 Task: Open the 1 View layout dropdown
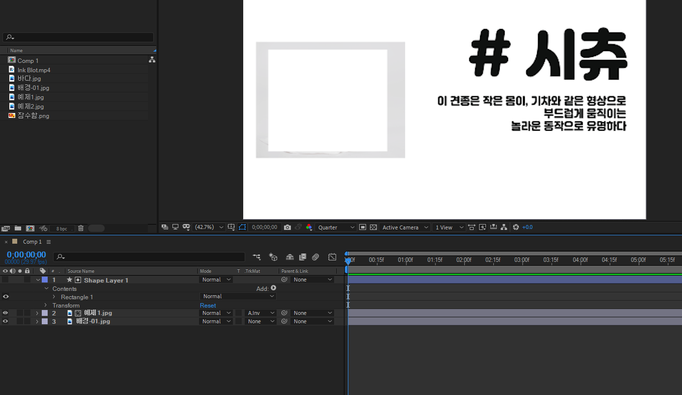[x=449, y=227]
